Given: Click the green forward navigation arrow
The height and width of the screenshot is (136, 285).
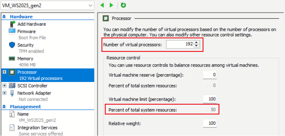Looking at the screenshot, I should tap(111, 5).
